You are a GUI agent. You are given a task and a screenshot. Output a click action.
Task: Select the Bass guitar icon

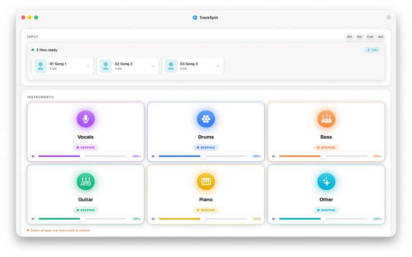[x=326, y=119]
